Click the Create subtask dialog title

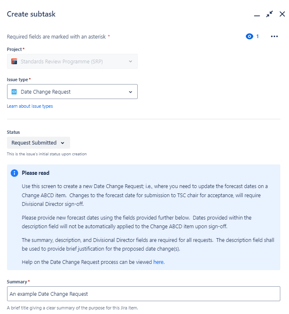pyautogui.click(x=31, y=14)
